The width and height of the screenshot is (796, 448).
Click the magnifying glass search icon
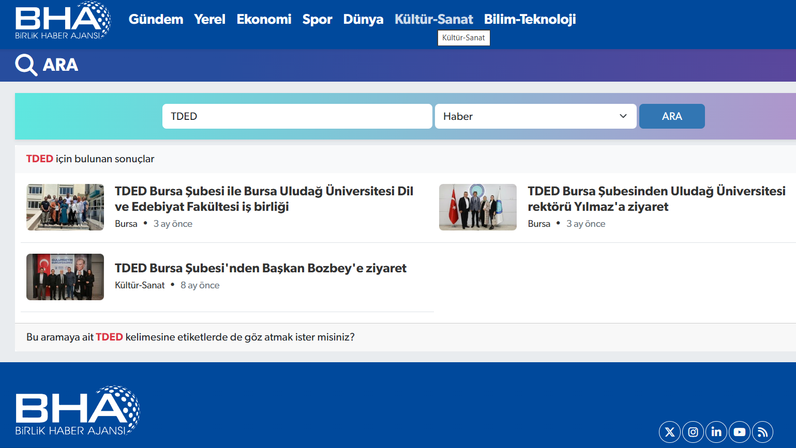pyautogui.click(x=26, y=65)
